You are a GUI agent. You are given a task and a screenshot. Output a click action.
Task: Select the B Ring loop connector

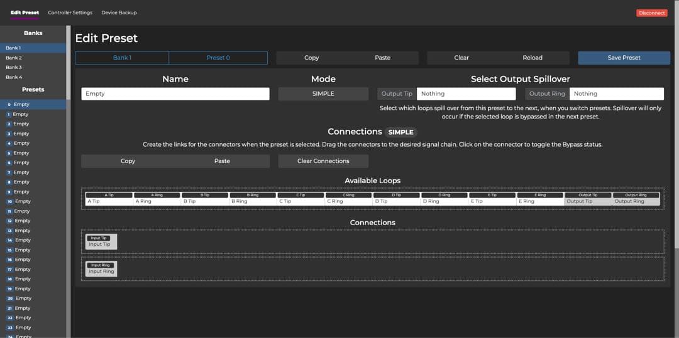coord(253,199)
